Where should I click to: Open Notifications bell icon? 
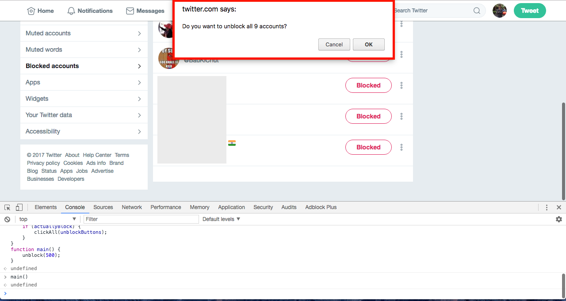click(71, 11)
